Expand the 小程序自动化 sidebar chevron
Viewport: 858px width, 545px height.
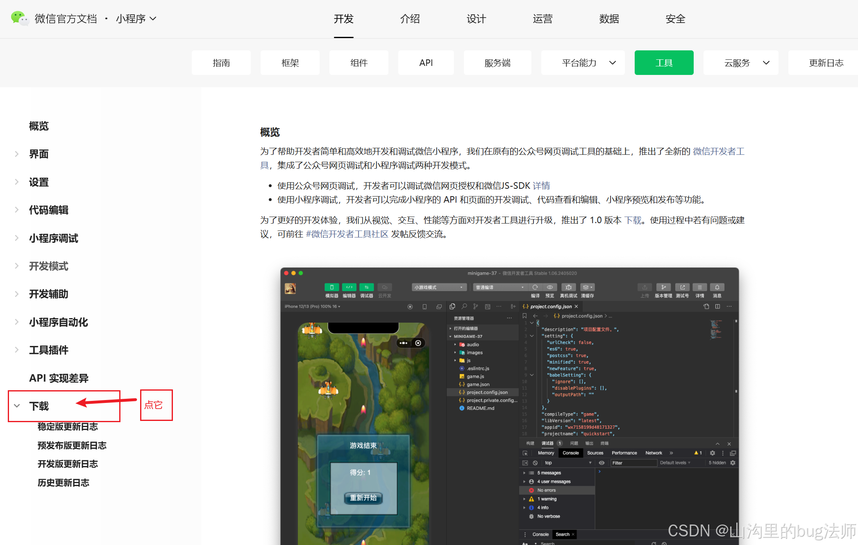pyautogui.click(x=17, y=322)
